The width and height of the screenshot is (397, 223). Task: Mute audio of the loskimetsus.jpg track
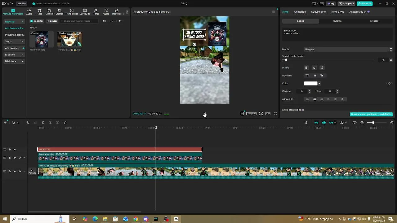(20, 158)
